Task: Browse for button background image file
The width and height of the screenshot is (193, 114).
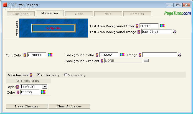Action: pos(179,55)
